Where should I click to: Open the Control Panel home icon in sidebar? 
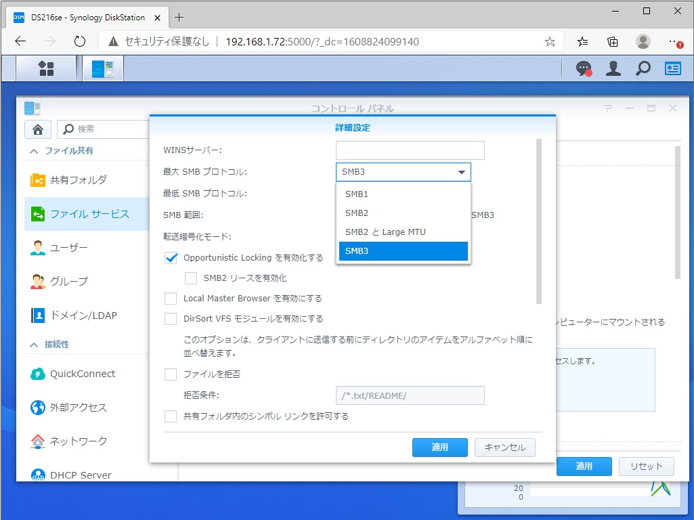click(x=37, y=129)
